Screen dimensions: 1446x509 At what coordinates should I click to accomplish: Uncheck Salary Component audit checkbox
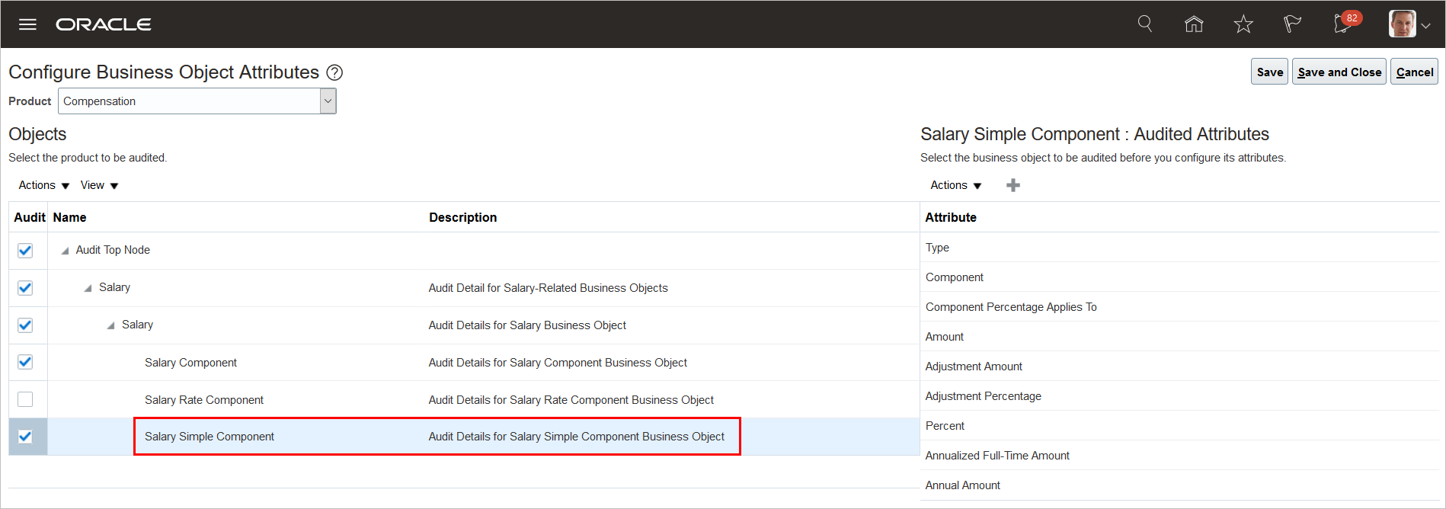[x=25, y=362]
